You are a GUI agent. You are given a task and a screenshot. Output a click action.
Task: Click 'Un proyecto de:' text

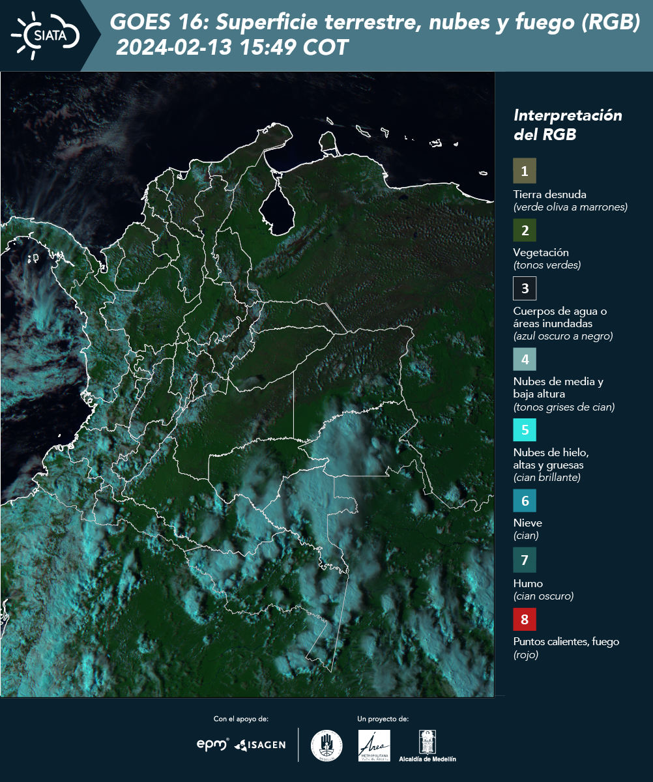(x=383, y=719)
